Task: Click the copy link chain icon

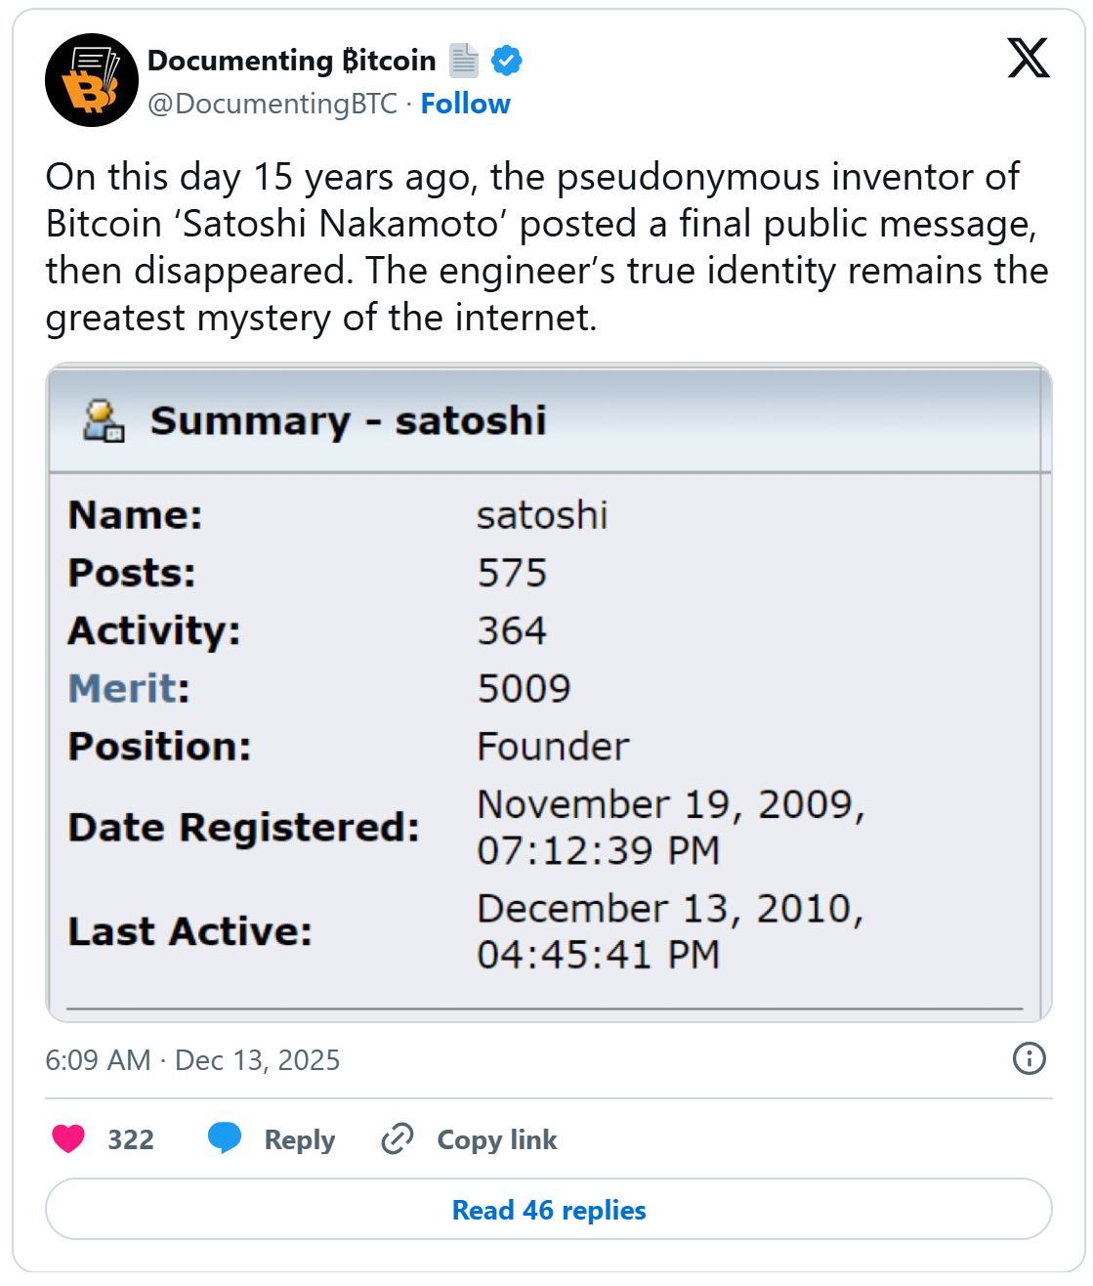Action: point(398,1138)
